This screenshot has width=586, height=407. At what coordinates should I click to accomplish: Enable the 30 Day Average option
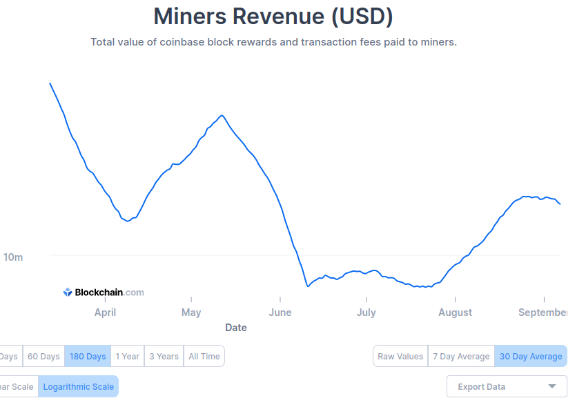531,356
